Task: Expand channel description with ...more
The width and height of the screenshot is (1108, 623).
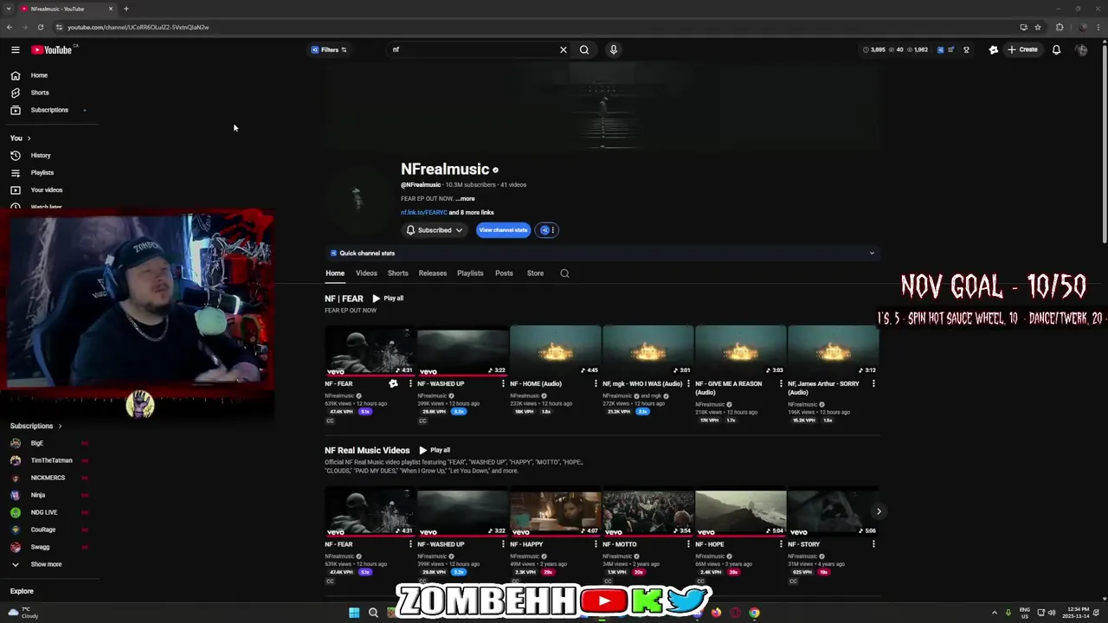Action: coord(466,198)
